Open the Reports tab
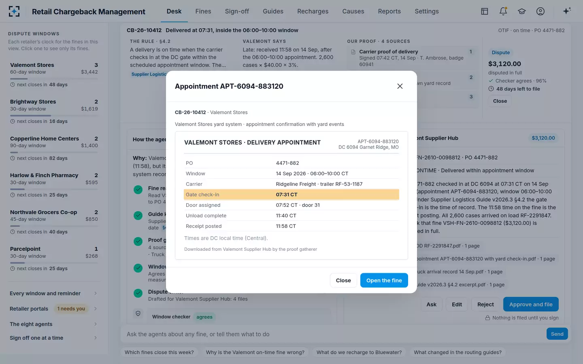This screenshot has height=364, width=583. 389,11
